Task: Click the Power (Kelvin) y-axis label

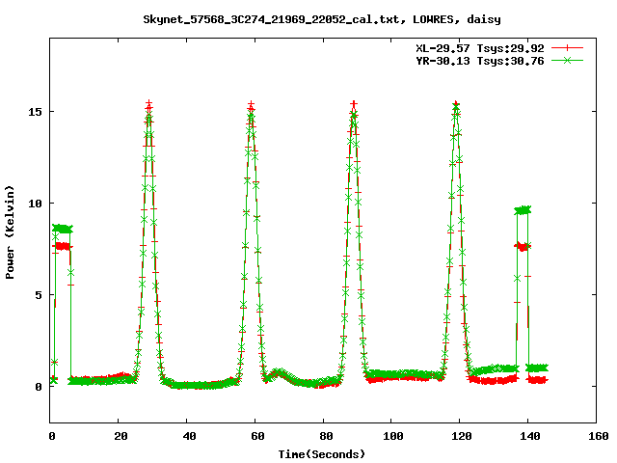Action: tap(10, 232)
